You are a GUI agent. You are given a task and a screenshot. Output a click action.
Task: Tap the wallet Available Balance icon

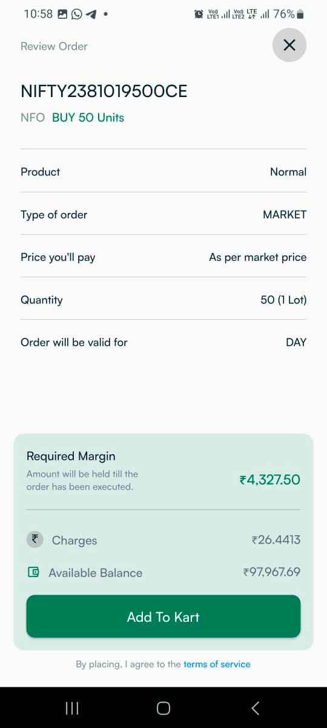coord(34,572)
